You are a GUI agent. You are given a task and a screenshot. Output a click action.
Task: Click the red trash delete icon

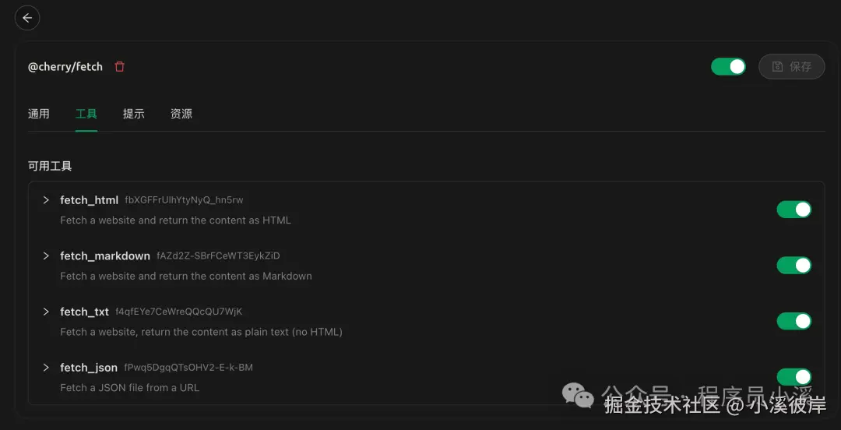click(119, 67)
